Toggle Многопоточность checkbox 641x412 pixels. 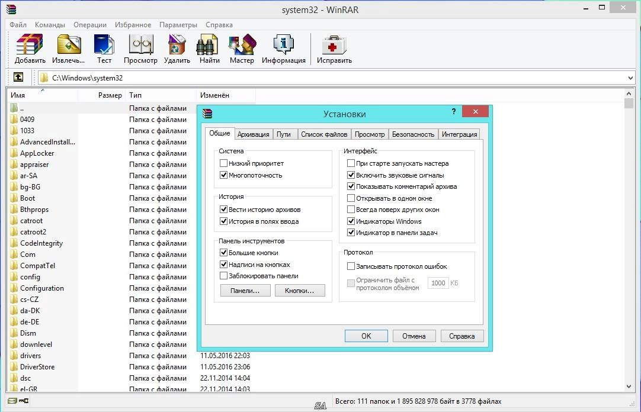coord(223,175)
